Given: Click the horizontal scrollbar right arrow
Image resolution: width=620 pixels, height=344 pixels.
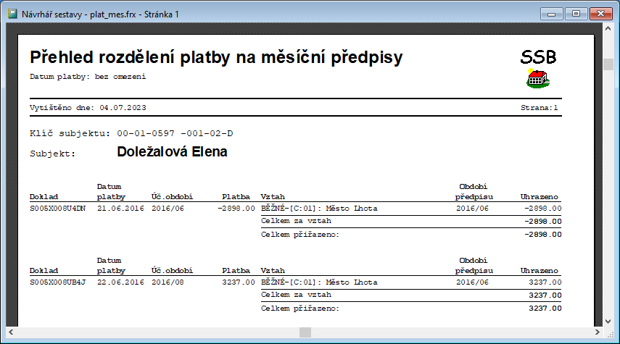Looking at the screenshot, I should [597, 332].
